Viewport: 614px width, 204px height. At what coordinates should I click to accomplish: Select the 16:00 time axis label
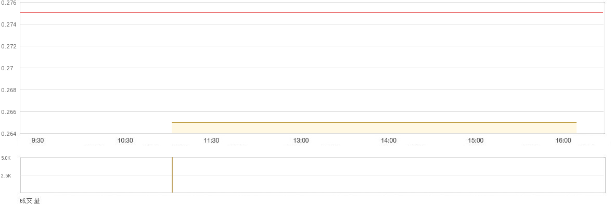tap(564, 140)
